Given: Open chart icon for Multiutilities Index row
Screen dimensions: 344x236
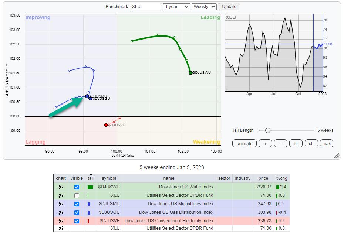Looking at the screenshot, I should [61, 204].
